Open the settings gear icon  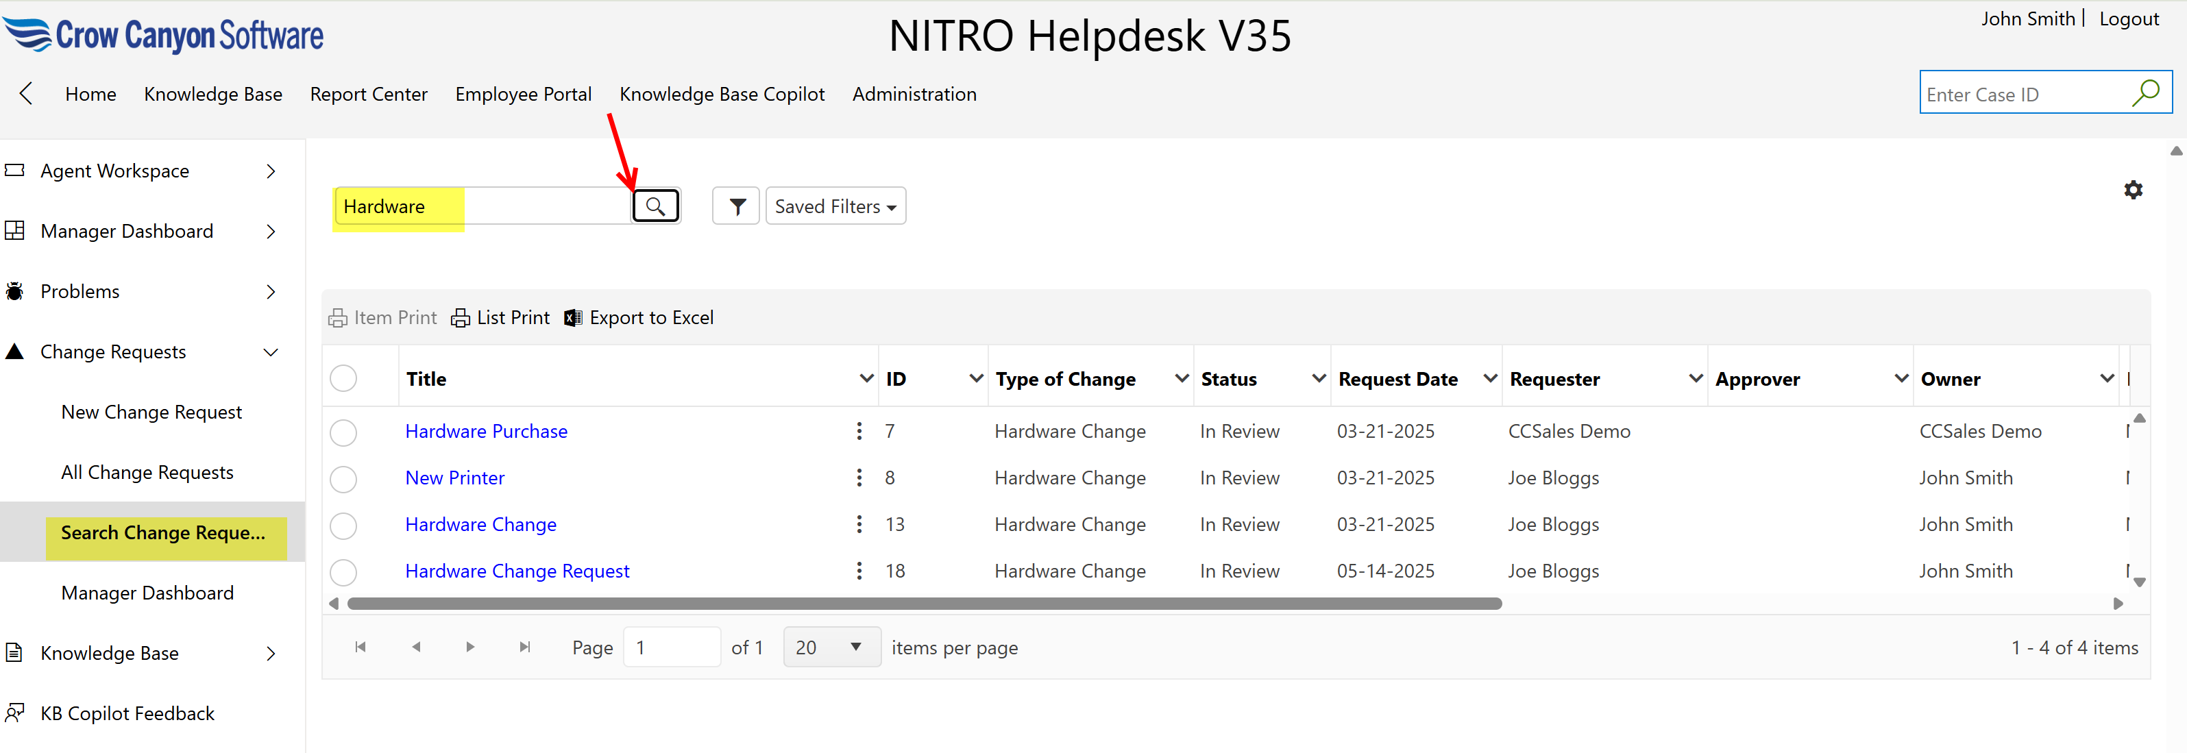(x=2133, y=190)
